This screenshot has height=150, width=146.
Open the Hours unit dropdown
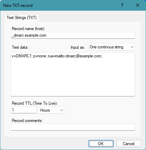pos(52,110)
